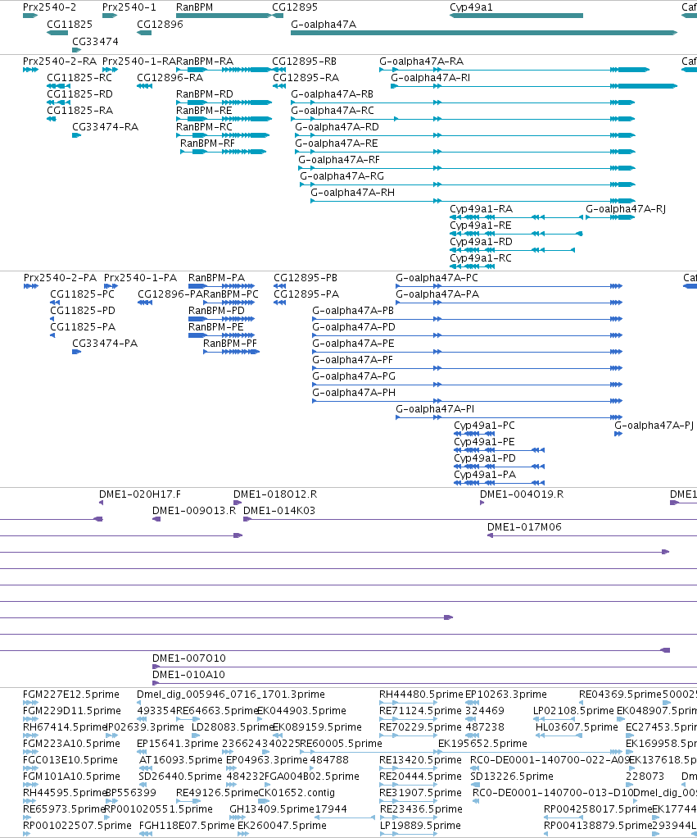Select the CG12896 gene label

coord(160,25)
